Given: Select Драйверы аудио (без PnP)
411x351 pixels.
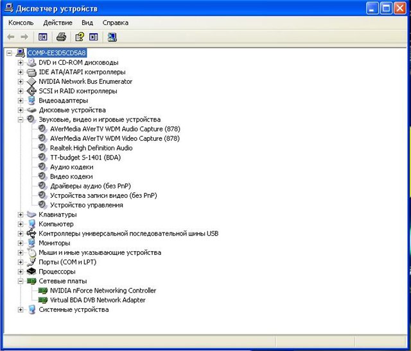Looking at the screenshot, I should [x=91, y=186].
